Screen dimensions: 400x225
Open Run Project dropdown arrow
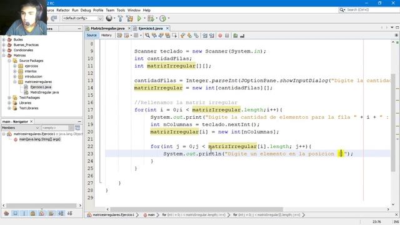(x=144, y=18)
